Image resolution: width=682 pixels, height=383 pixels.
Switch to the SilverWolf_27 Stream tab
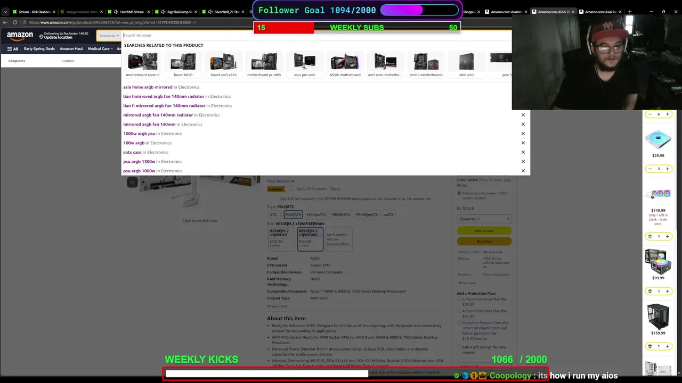click(226, 12)
